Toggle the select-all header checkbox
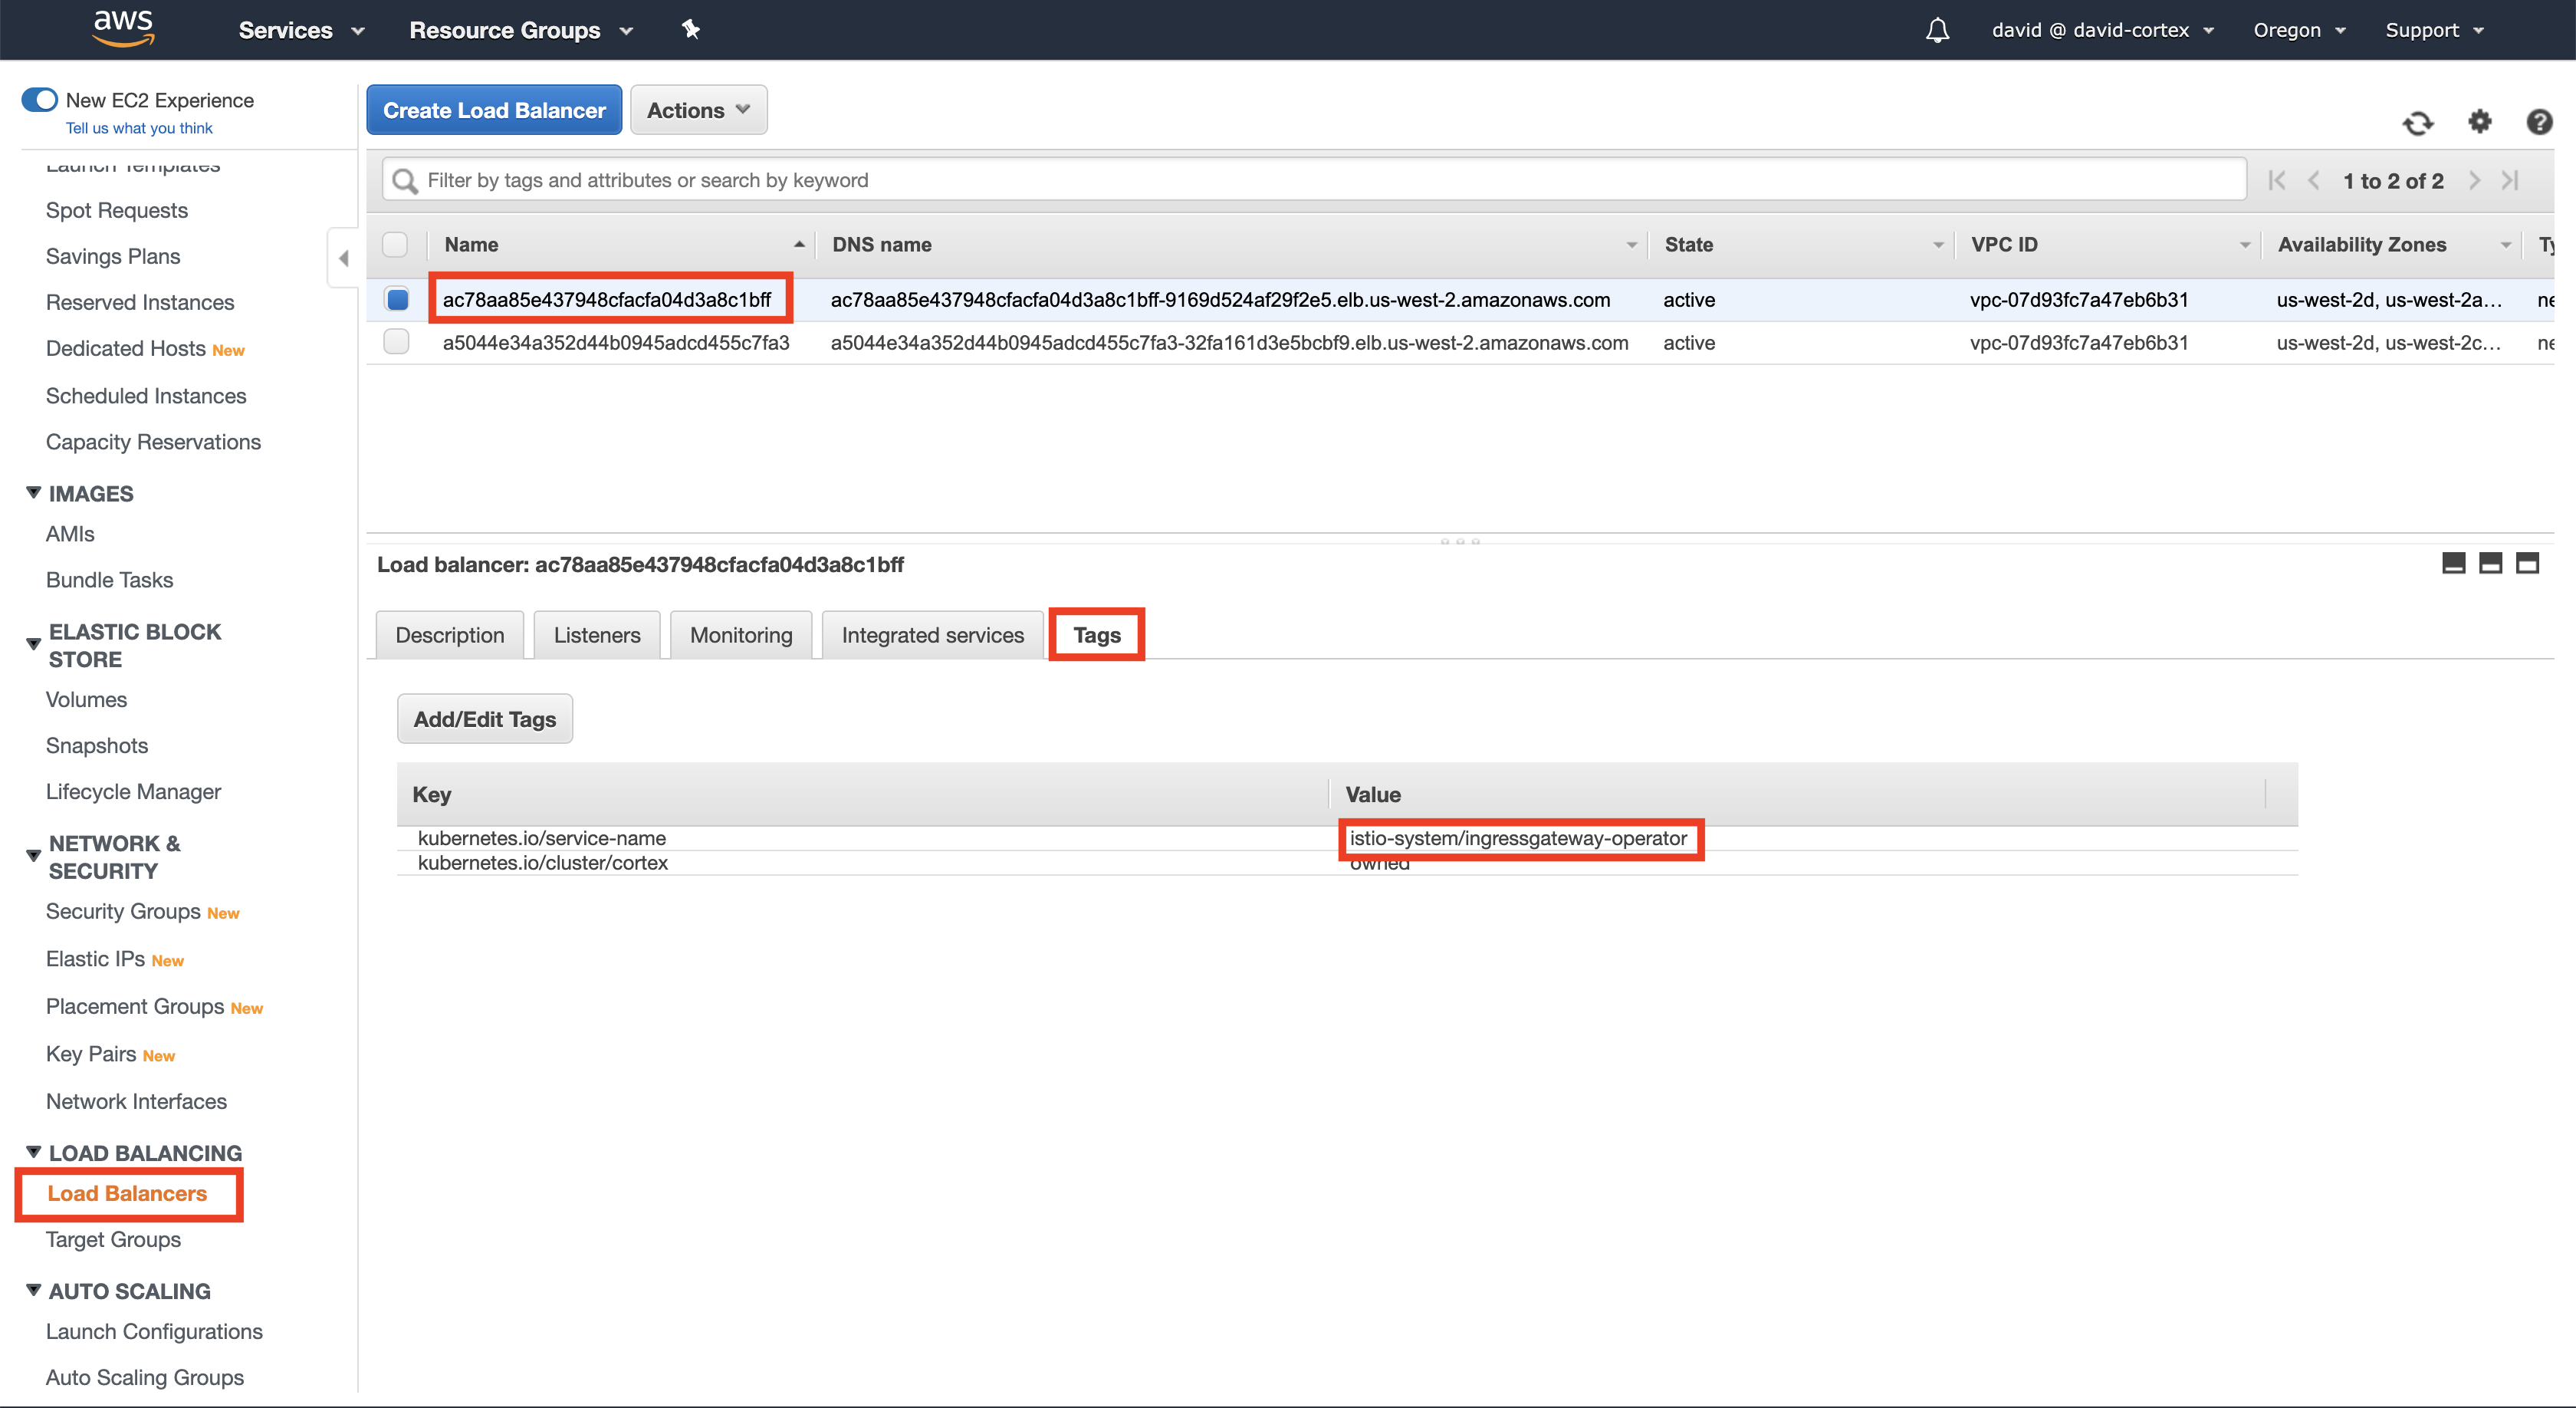Screen dimensions: 2576x1408 click(395, 244)
